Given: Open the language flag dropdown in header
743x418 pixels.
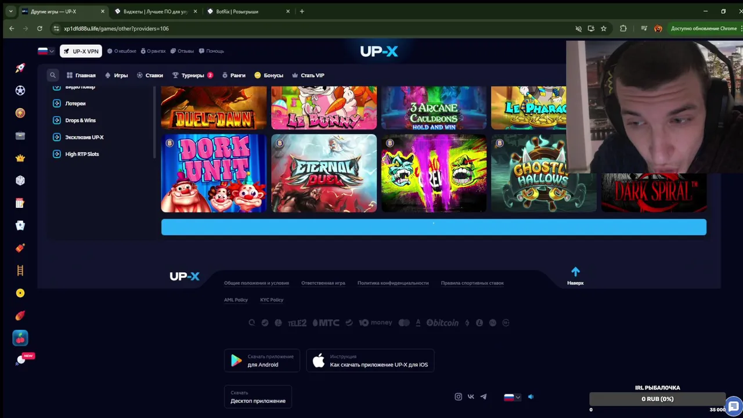Looking at the screenshot, I should click(46, 51).
